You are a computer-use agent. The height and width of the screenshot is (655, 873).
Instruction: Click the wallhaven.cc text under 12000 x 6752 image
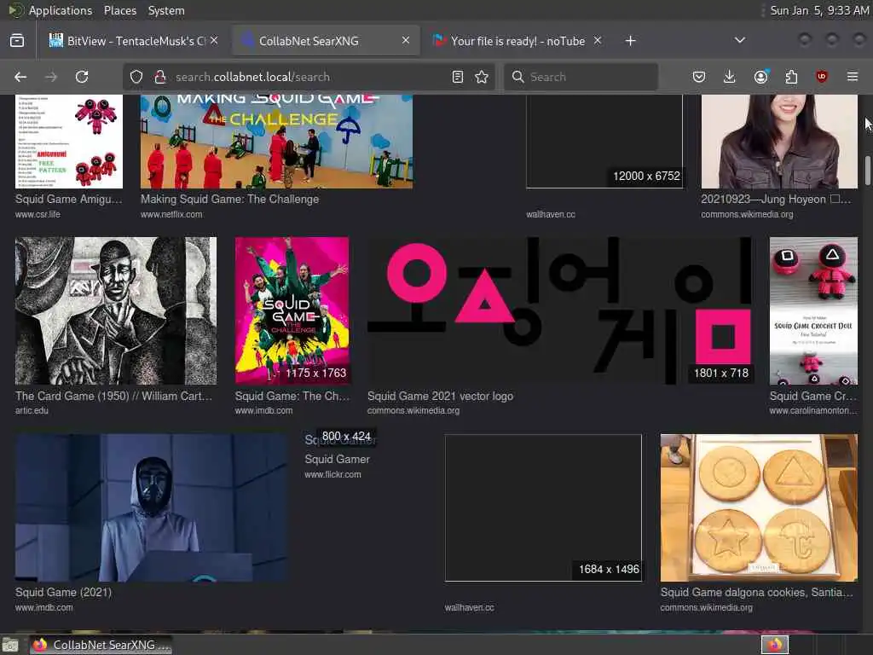coord(551,214)
